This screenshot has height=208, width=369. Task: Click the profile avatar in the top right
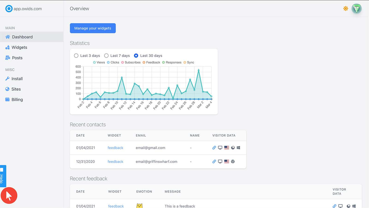click(357, 8)
